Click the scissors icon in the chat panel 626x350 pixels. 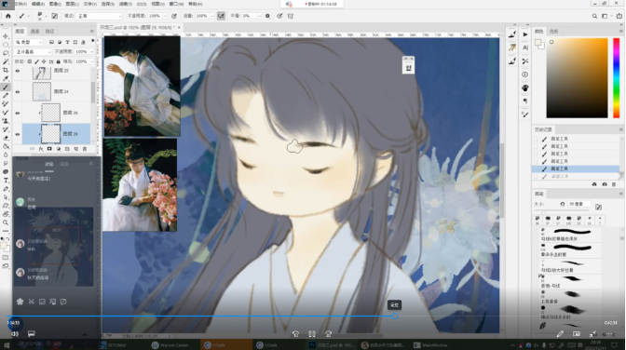pos(31,302)
